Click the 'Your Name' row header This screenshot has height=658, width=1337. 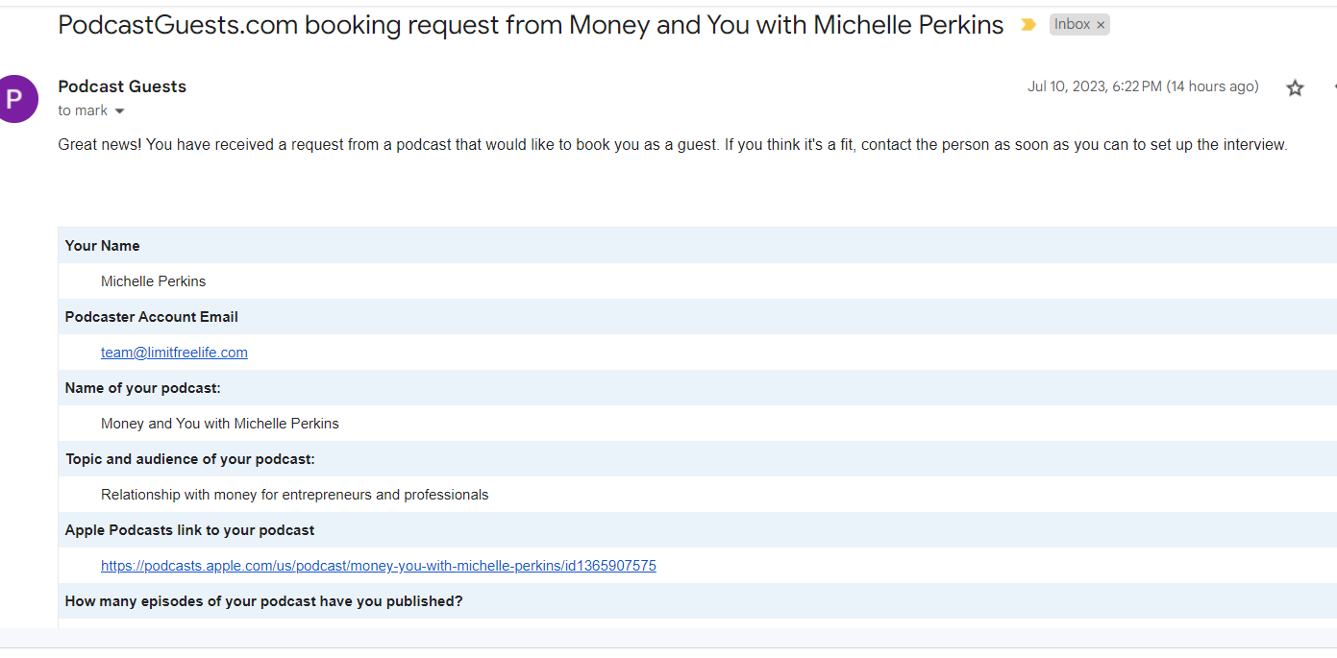point(102,246)
